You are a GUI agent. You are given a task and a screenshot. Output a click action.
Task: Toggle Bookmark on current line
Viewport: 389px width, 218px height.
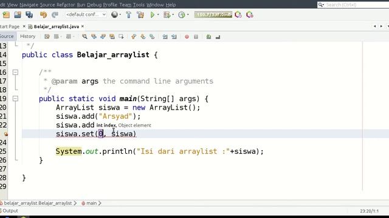click(152, 36)
